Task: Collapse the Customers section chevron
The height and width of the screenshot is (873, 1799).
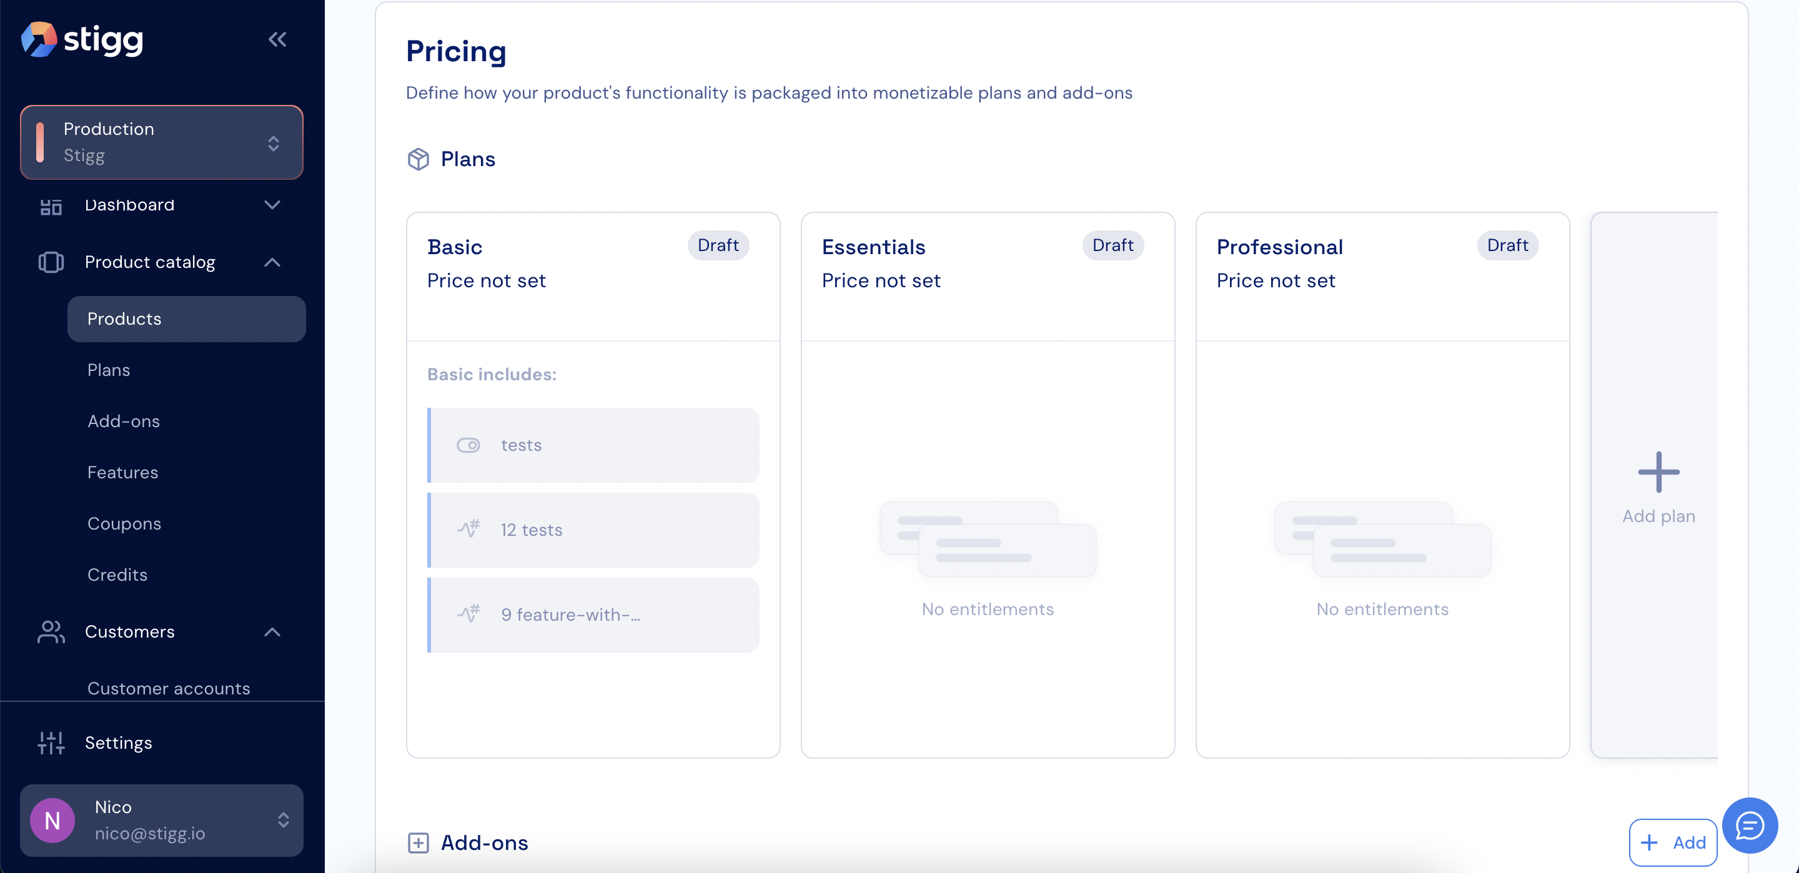Action: [272, 631]
